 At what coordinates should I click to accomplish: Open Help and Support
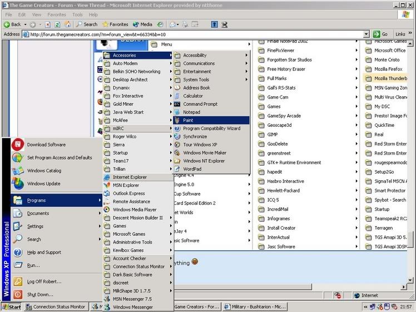click(57, 252)
